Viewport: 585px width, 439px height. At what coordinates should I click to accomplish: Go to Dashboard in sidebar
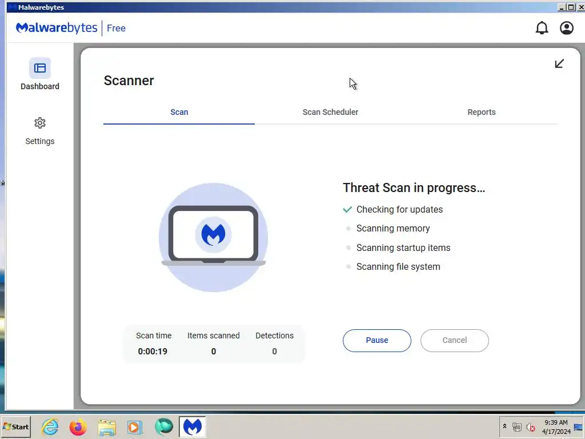tap(40, 74)
